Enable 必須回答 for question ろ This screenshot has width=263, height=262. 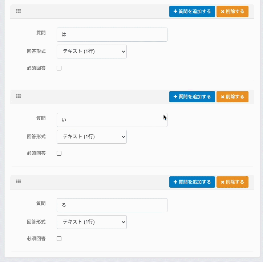59,239
